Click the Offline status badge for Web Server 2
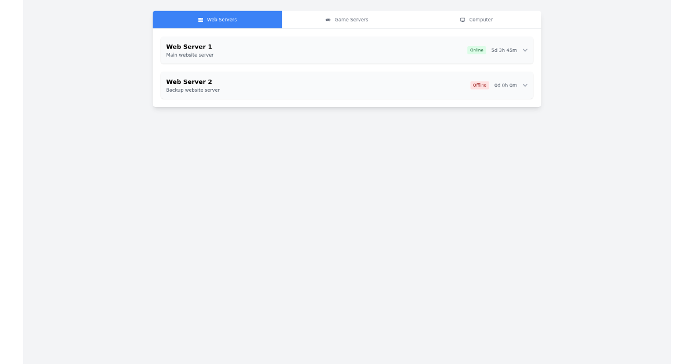 (x=479, y=85)
